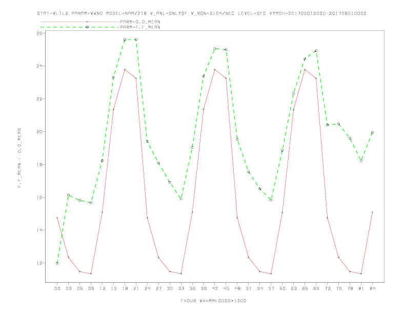Click the x-axis tick label 42
406x314 pixels.
point(215,288)
